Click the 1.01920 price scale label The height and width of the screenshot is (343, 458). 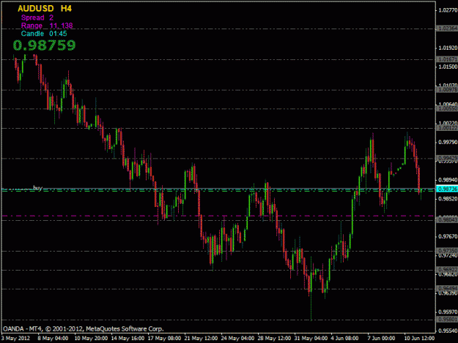pyautogui.click(x=448, y=48)
